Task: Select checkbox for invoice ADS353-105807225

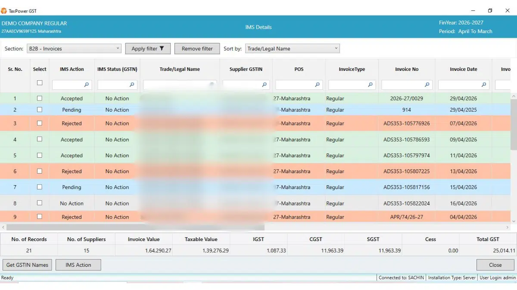Action: click(x=40, y=171)
